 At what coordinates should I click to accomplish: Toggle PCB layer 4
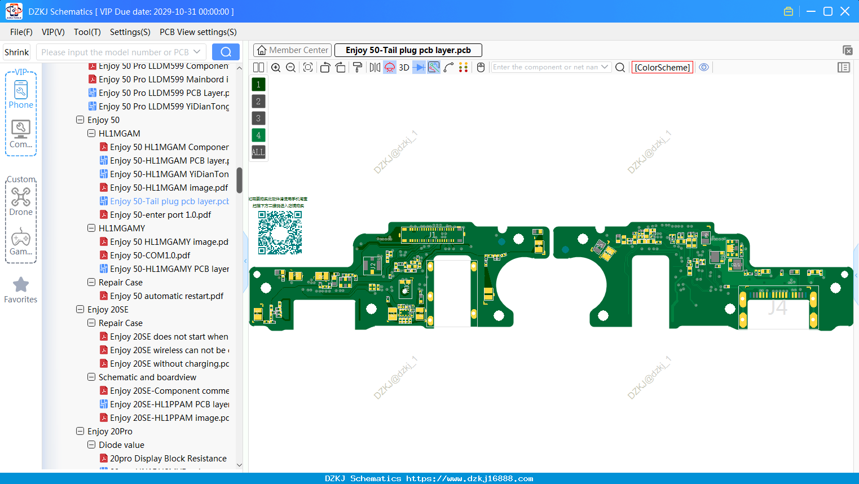coord(258,135)
